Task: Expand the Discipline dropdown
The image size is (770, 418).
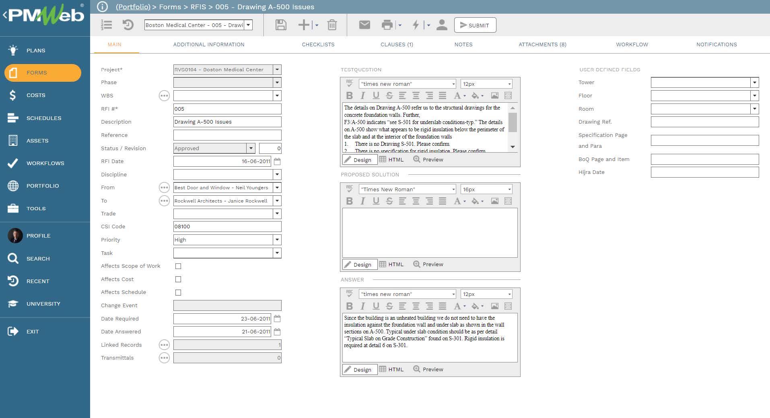Action: click(x=277, y=174)
